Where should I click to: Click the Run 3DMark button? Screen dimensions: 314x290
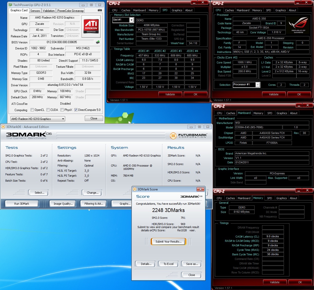22,204
